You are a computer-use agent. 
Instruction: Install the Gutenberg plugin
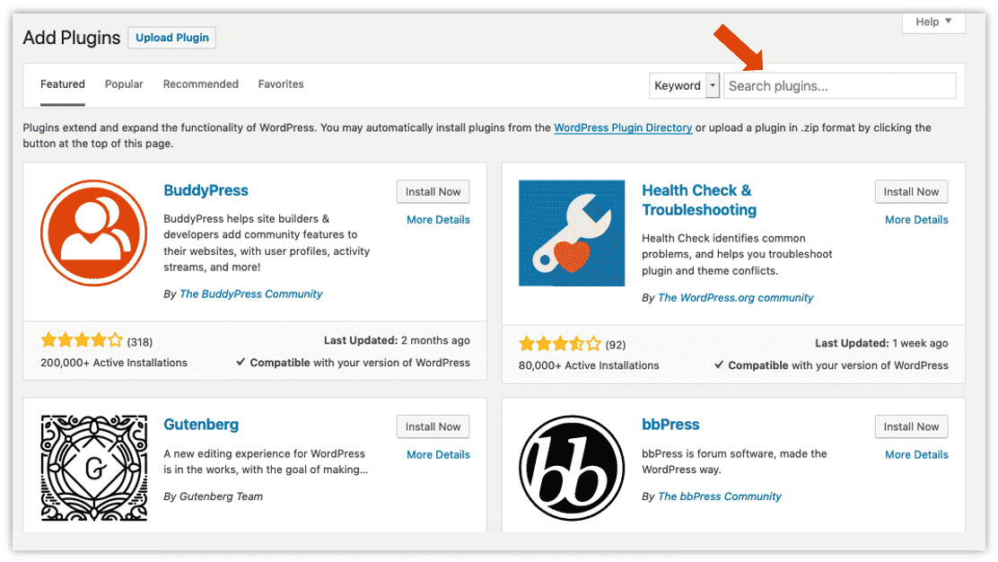433,426
